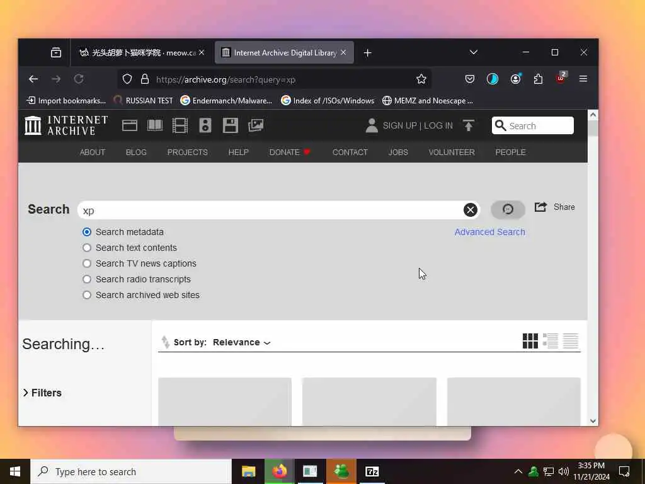The height and width of the screenshot is (484, 645).
Task: Reload the current page
Action: click(79, 79)
